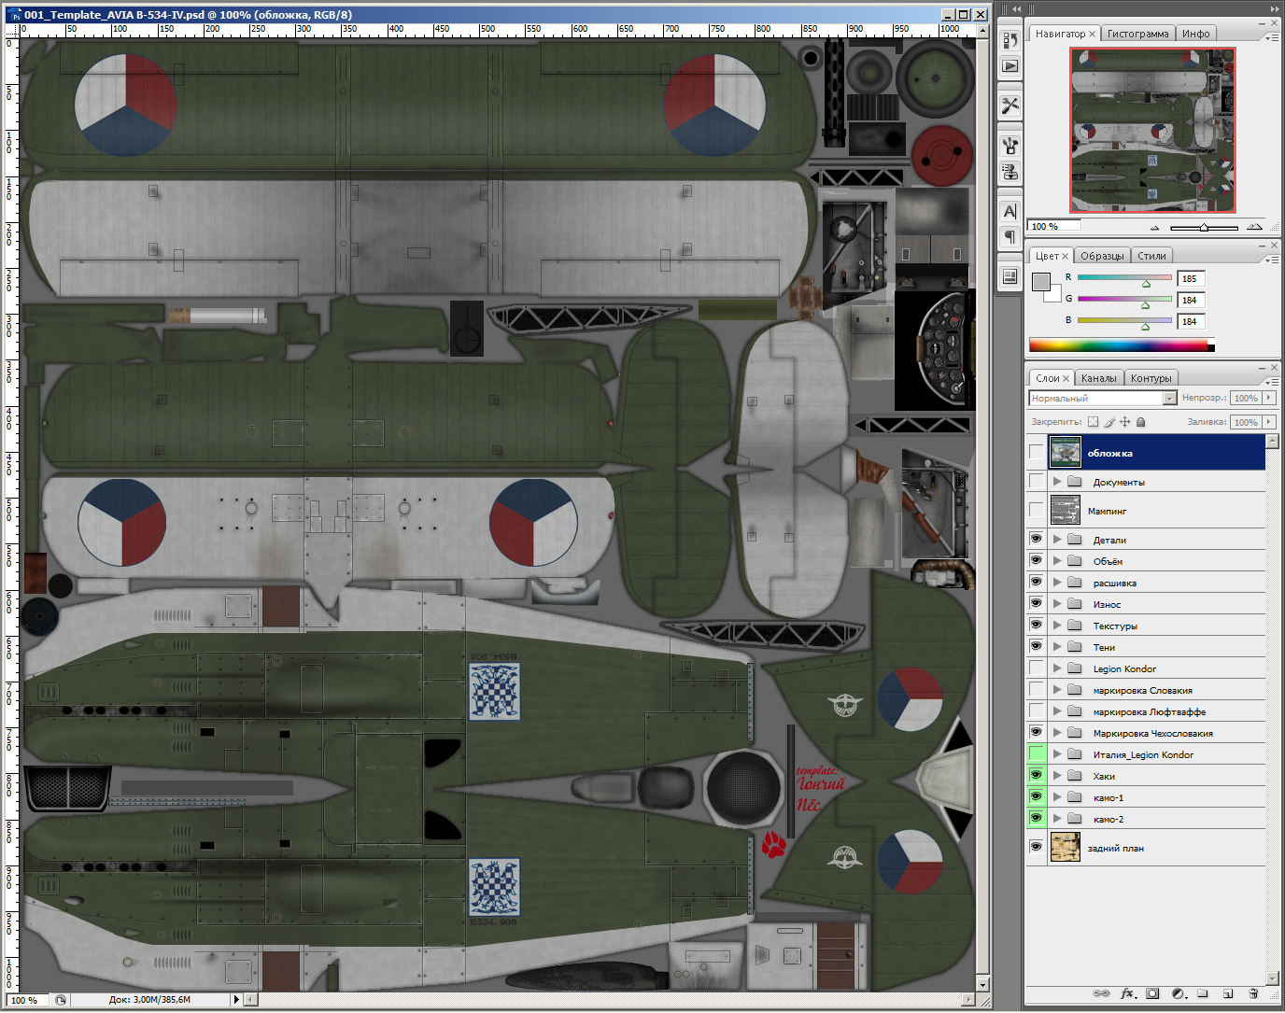The height and width of the screenshot is (1013, 1285).
Task: Click the delete layer trash icon
Action: 1253,993
